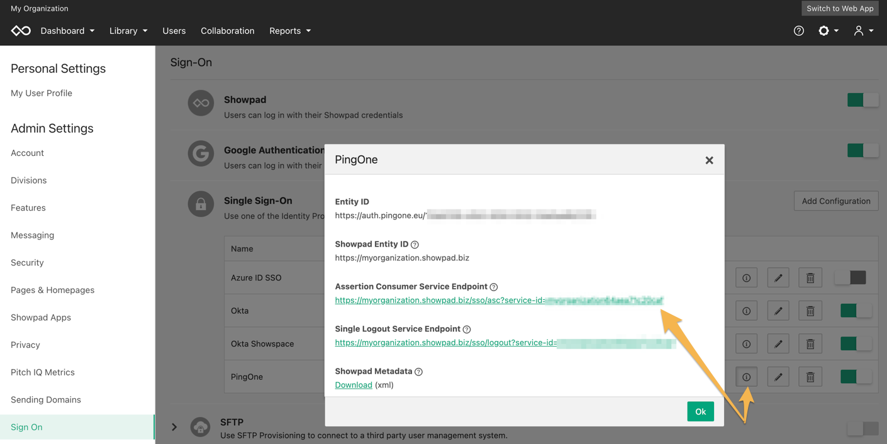This screenshot has width=887, height=444.
Task: Select the Showpad Entity ID URL text
Action: coord(402,258)
